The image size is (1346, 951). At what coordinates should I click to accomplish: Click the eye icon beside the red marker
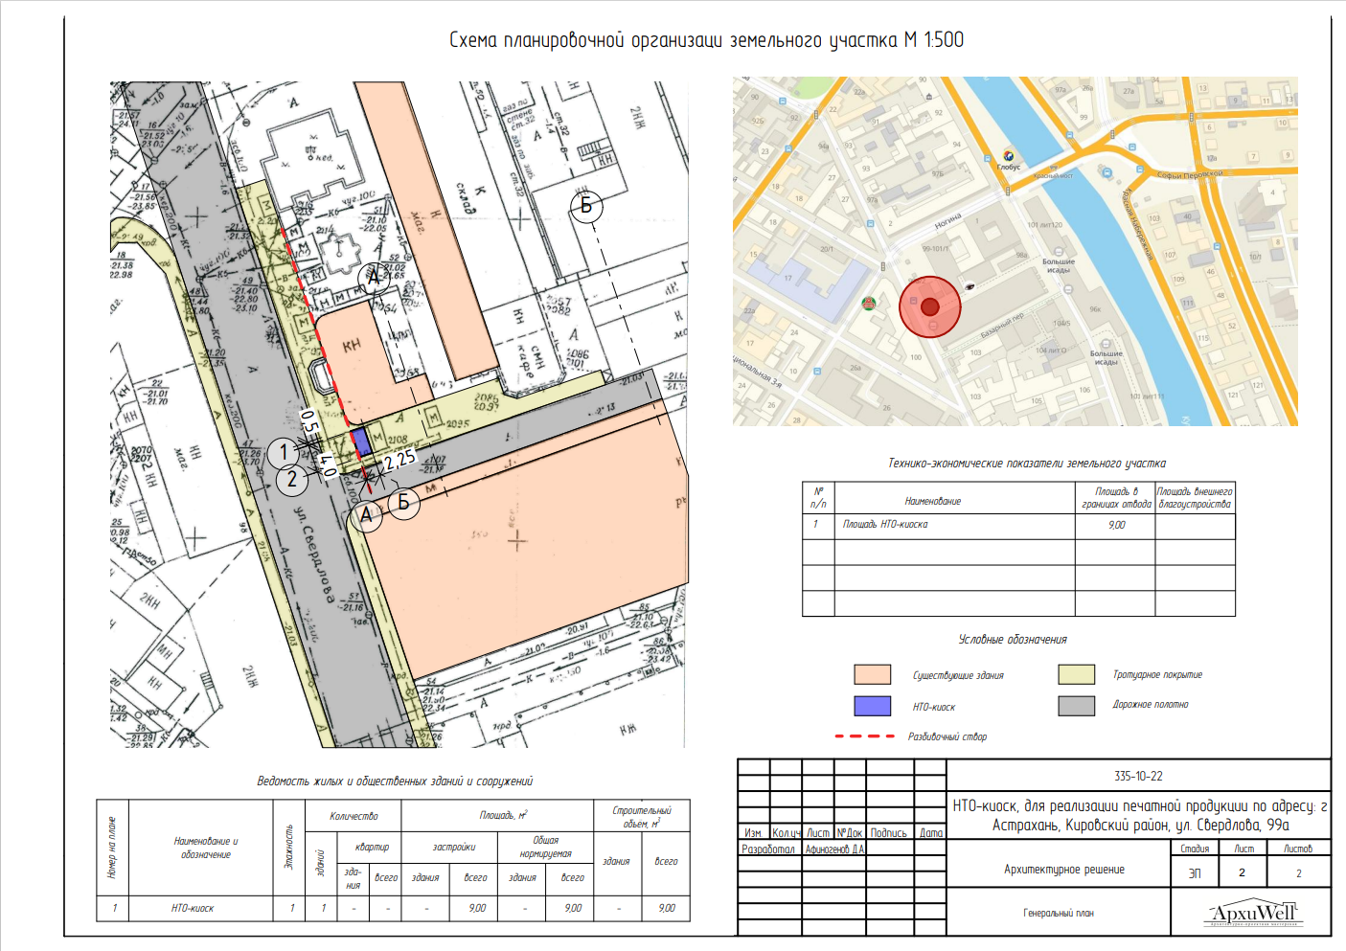(x=970, y=285)
